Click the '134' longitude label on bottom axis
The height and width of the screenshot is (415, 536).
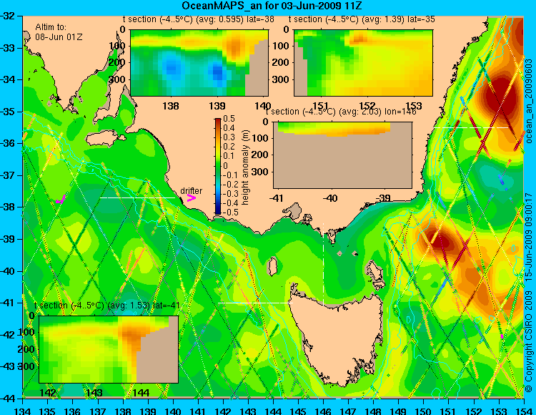coord(23,410)
